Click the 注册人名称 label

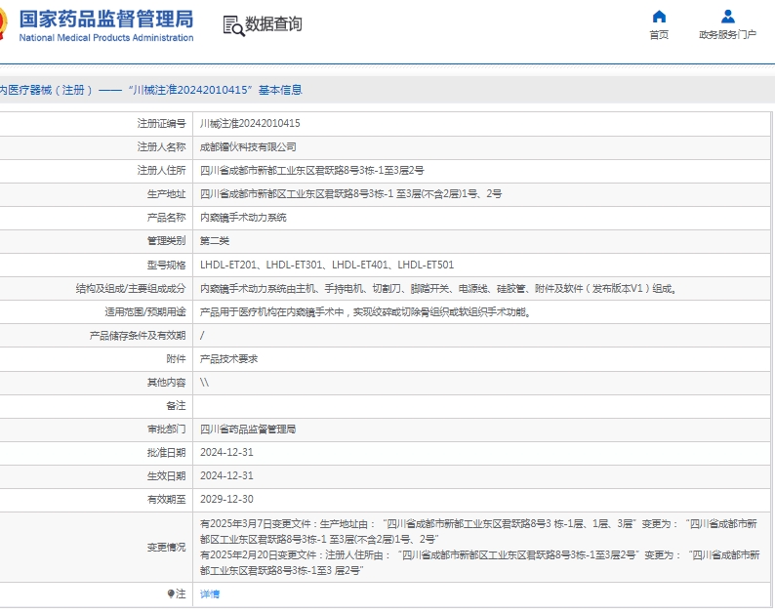point(161,146)
